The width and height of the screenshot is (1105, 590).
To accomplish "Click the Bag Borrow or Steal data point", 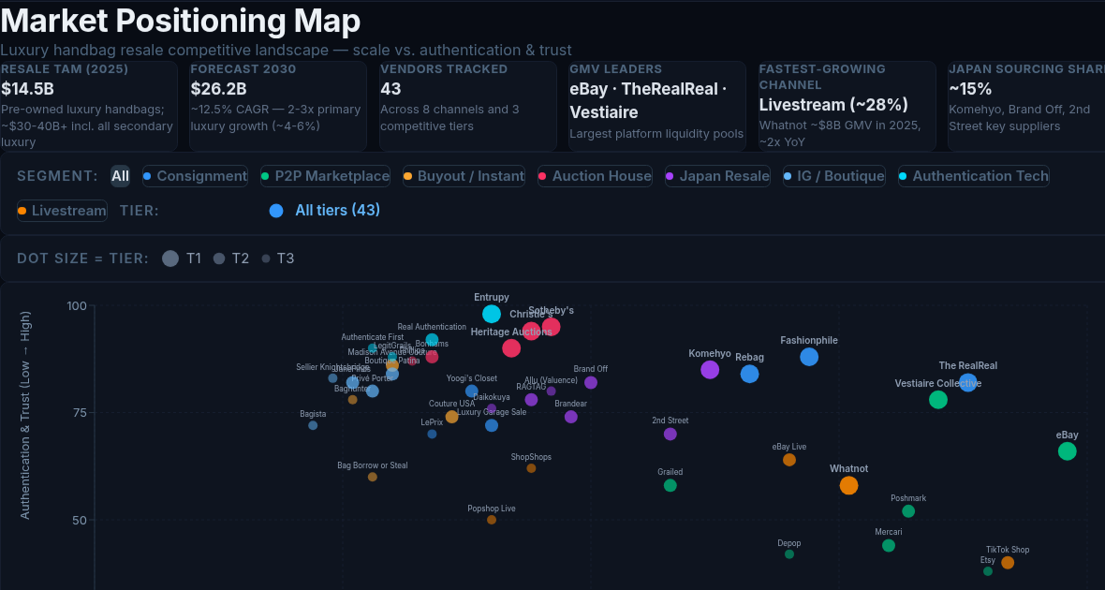I will (x=373, y=478).
